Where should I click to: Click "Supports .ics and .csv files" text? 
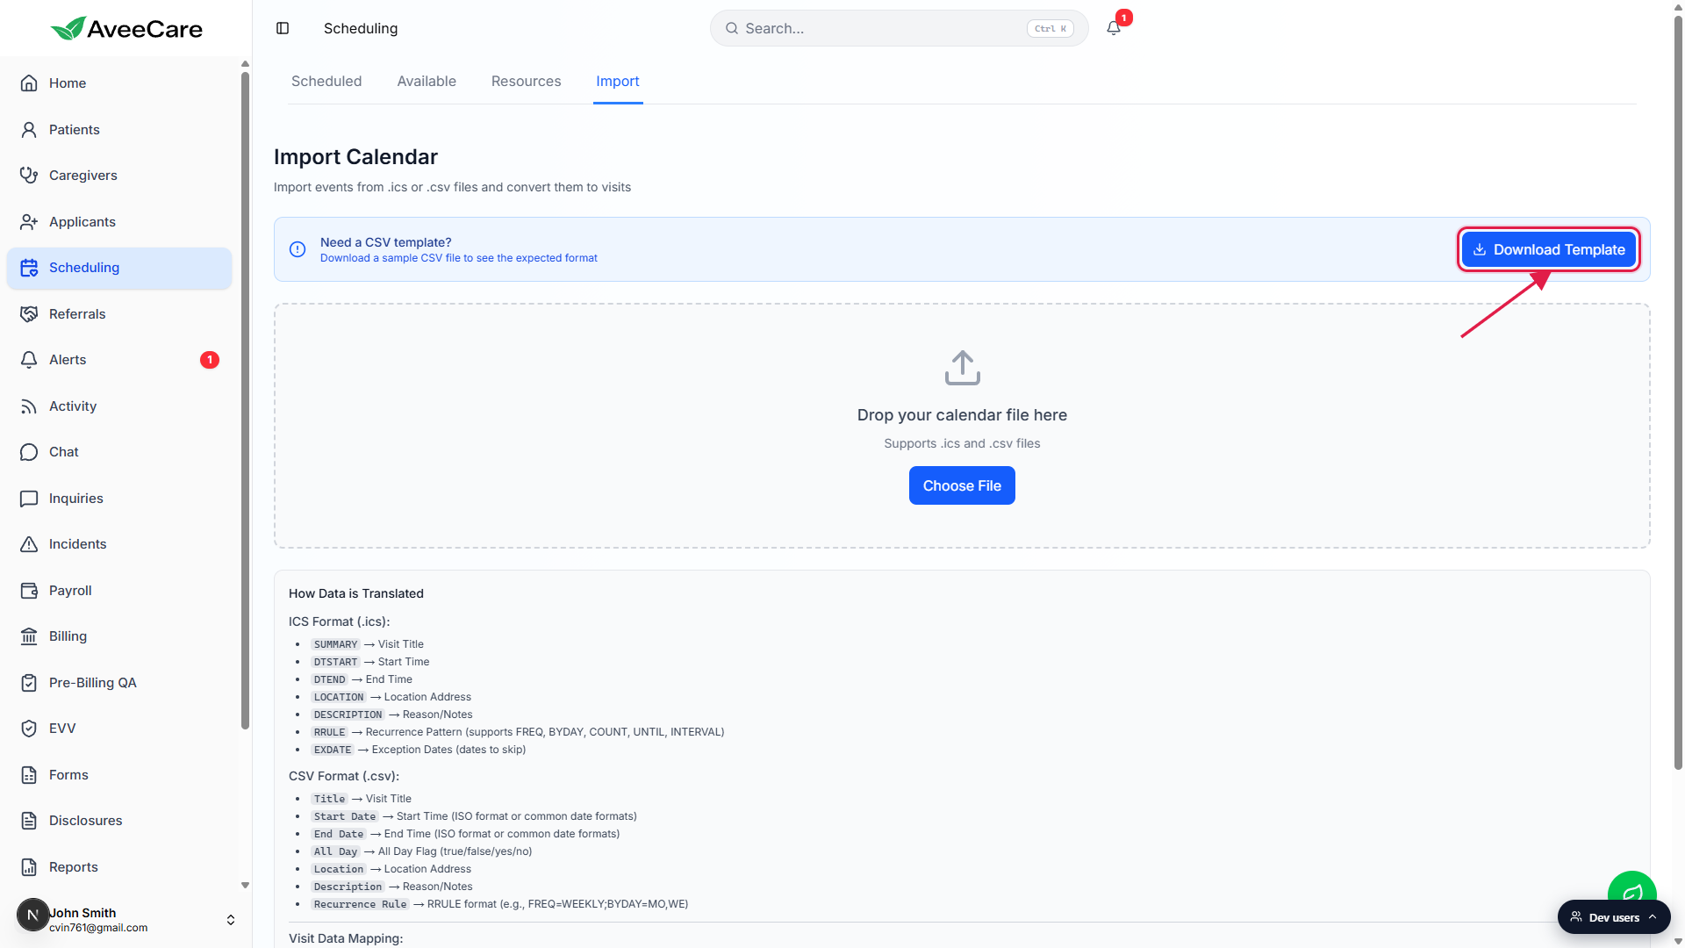[962, 443]
